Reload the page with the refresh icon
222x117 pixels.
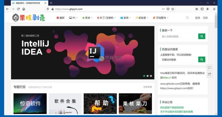pos(18,9)
